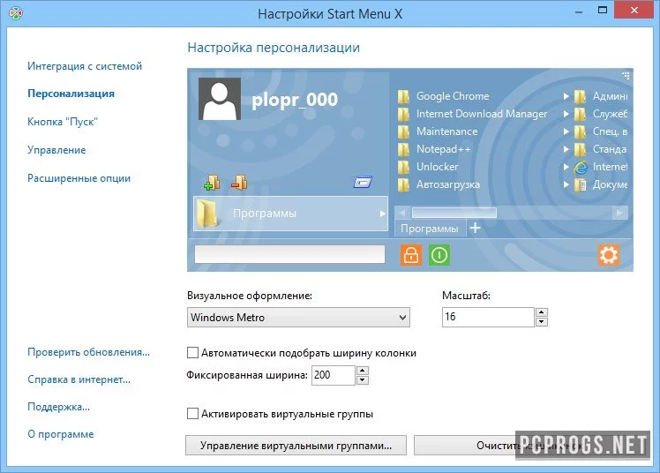Open Интеграция с системой section
660x473 pixels.
[85, 66]
